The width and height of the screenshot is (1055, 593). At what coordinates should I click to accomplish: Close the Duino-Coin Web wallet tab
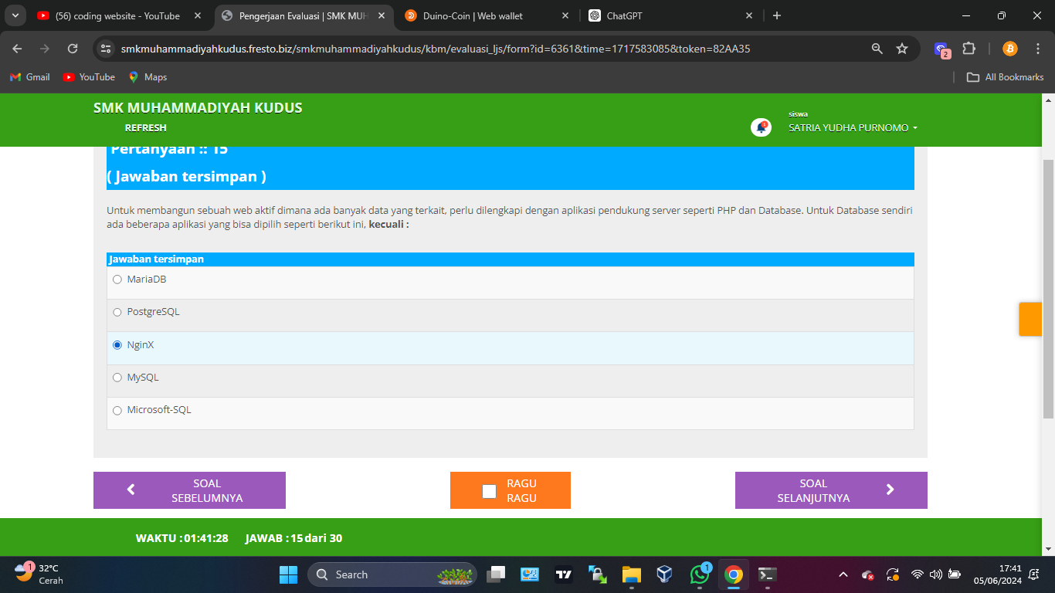(x=565, y=15)
